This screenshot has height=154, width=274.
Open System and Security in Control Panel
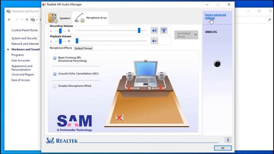click(x=24, y=38)
